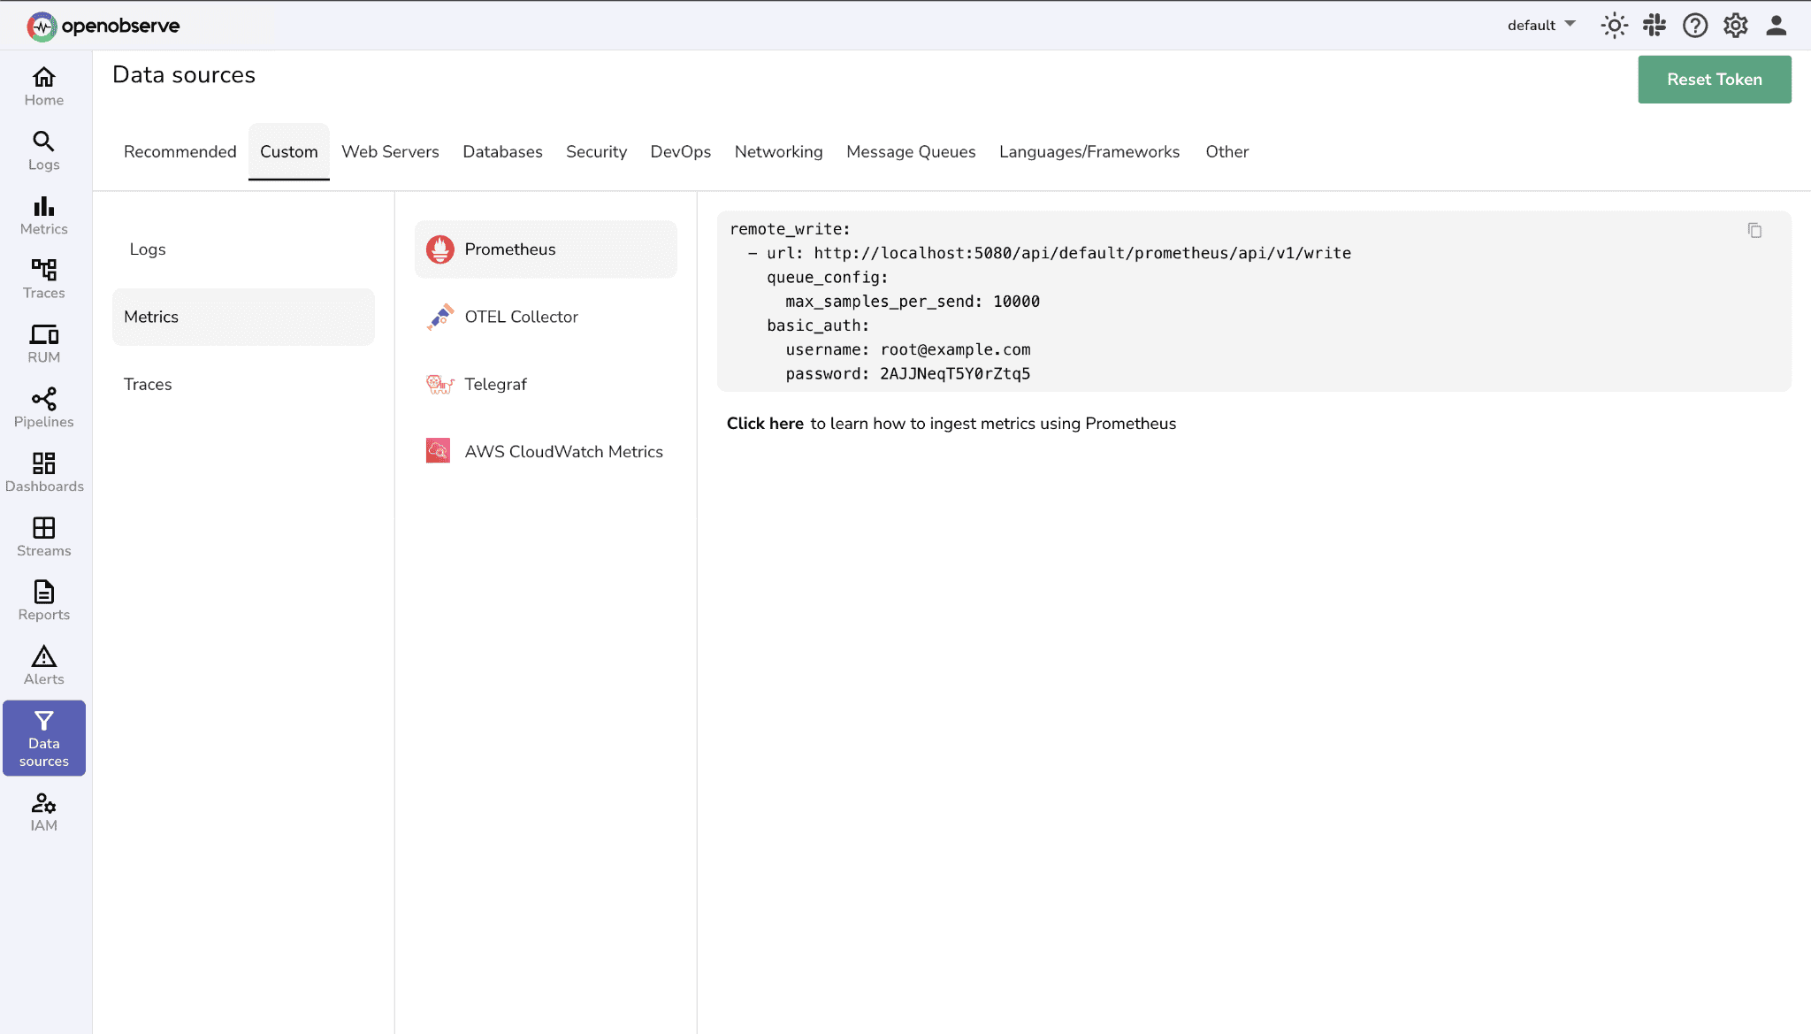Toggle light/dark theme sun icon

1614,26
